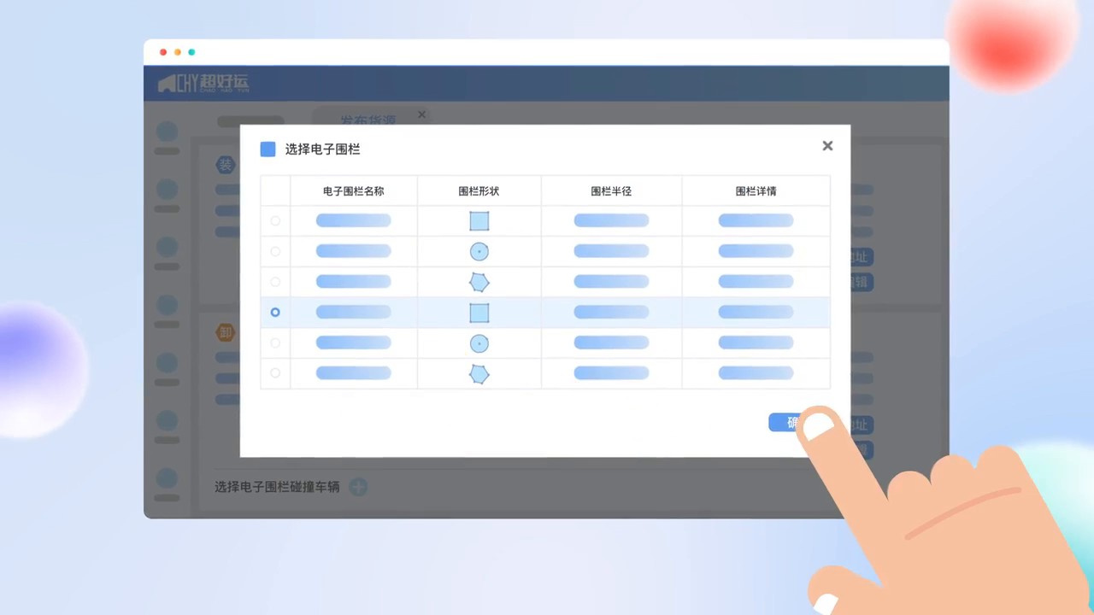Screen dimensions: 1094x615
Task: Click the CHY 超好运 logo
Action: tap(203, 84)
